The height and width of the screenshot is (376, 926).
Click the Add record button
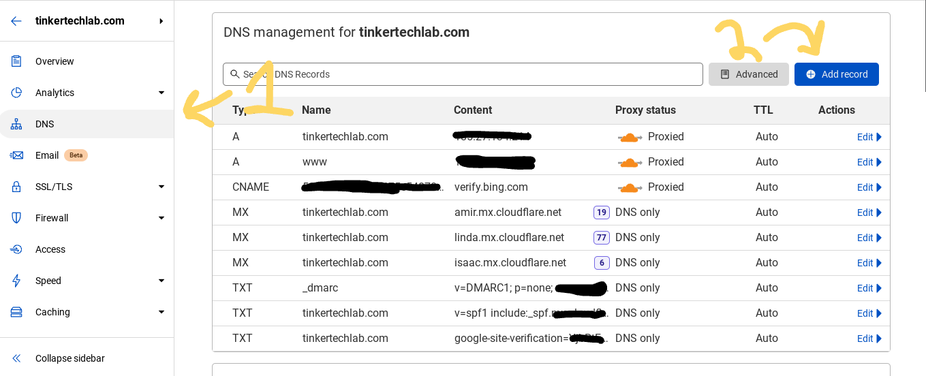pyautogui.click(x=836, y=74)
